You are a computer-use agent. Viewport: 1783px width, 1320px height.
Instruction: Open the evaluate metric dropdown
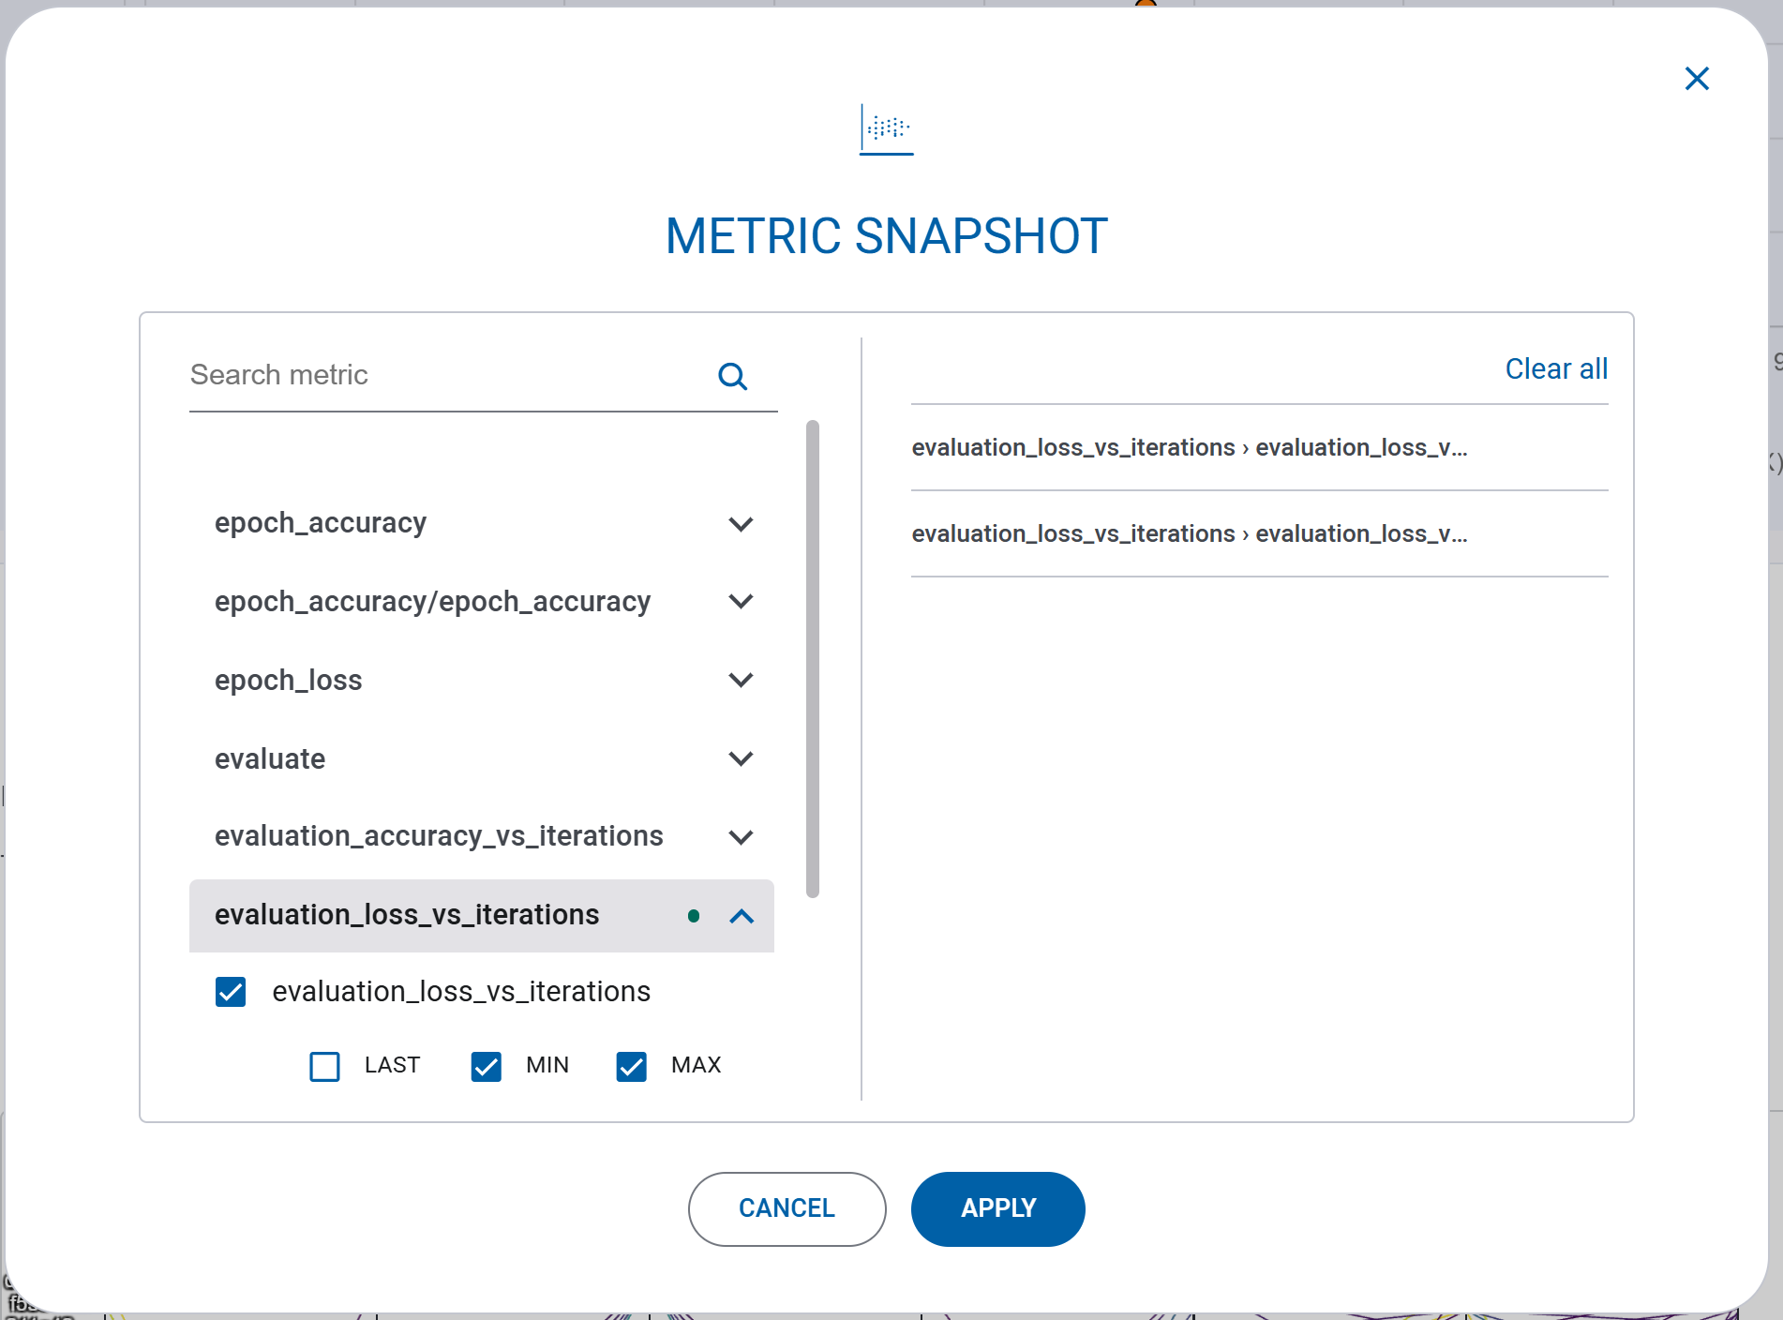pyautogui.click(x=741, y=758)
